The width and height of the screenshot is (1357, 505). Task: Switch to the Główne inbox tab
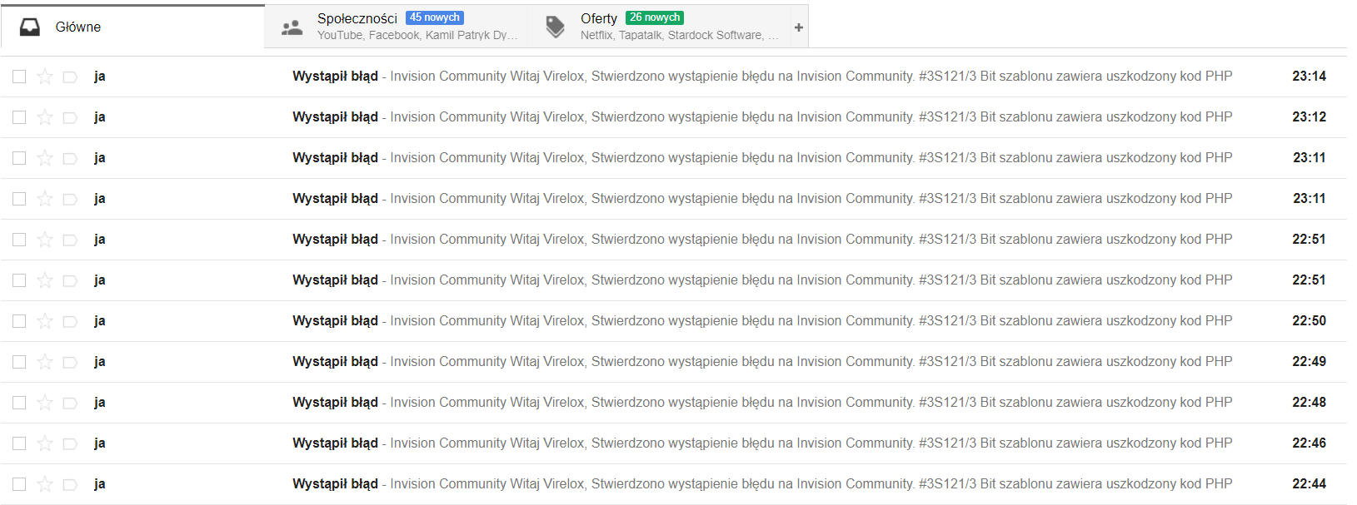coord(78,27)
